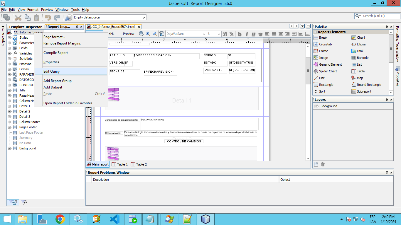The image size is (401, 225).
Task: Open the DejaVu Sans font dropdown
Action: click(204, 34)
